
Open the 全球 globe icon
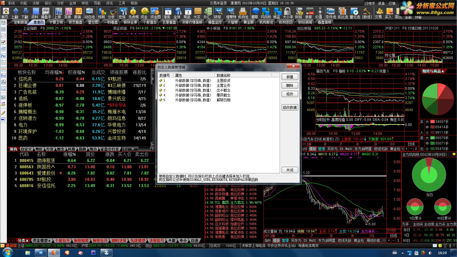[x=177, y=13]
